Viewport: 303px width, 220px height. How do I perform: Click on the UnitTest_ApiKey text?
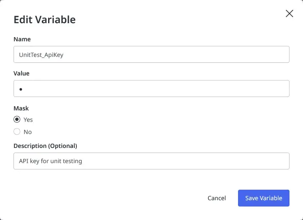point(41,55)
